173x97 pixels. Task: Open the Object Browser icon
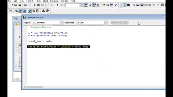click(x=108, y=5)
